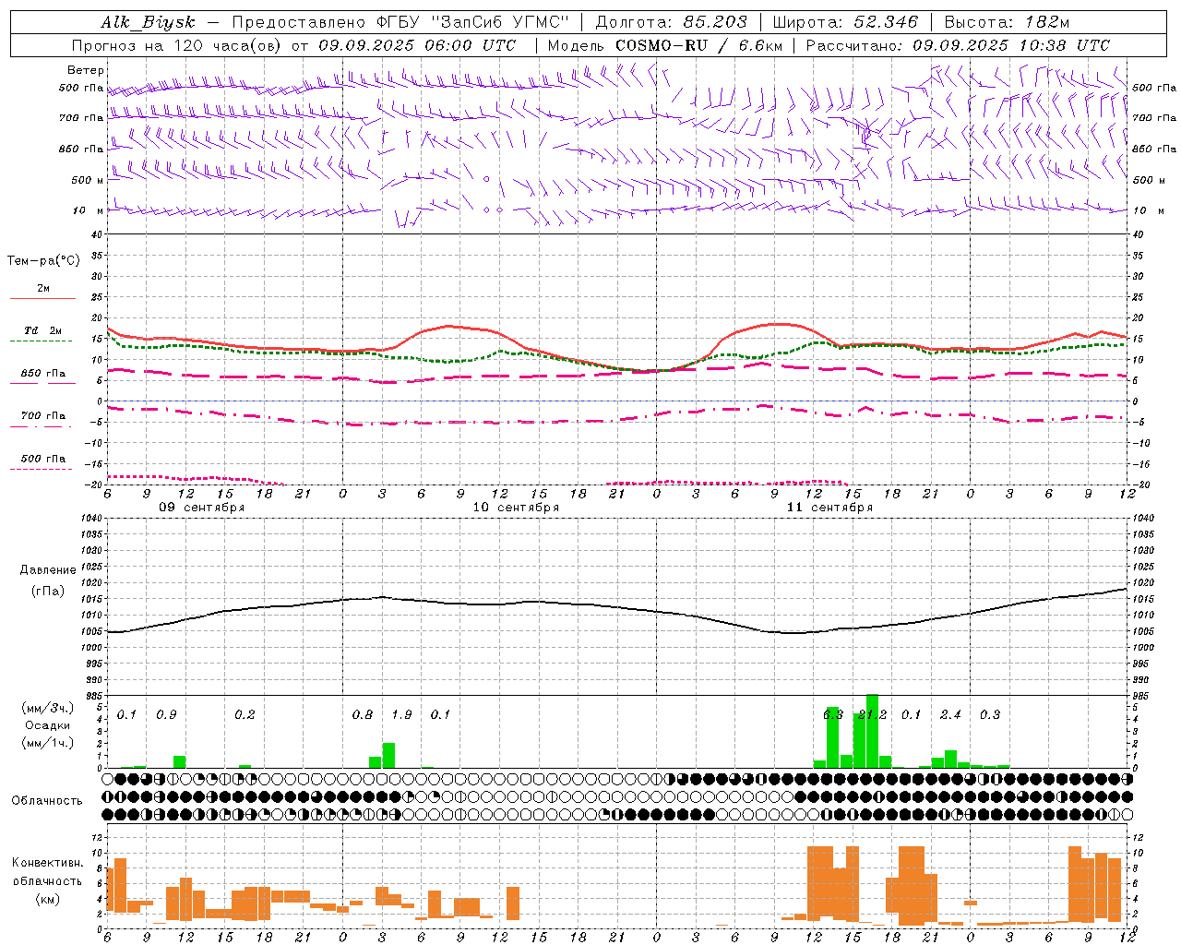Screen dimensions: 1181x945
Task: Click the '700 гПа' temperature legend entry
Action: (43, 416)
